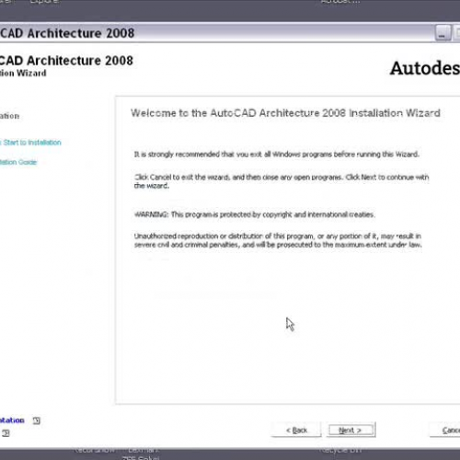Minimize the AutoCAD Architecture 2008 window
The height and width of the screenshot is (460, 460).
point(443,33)
